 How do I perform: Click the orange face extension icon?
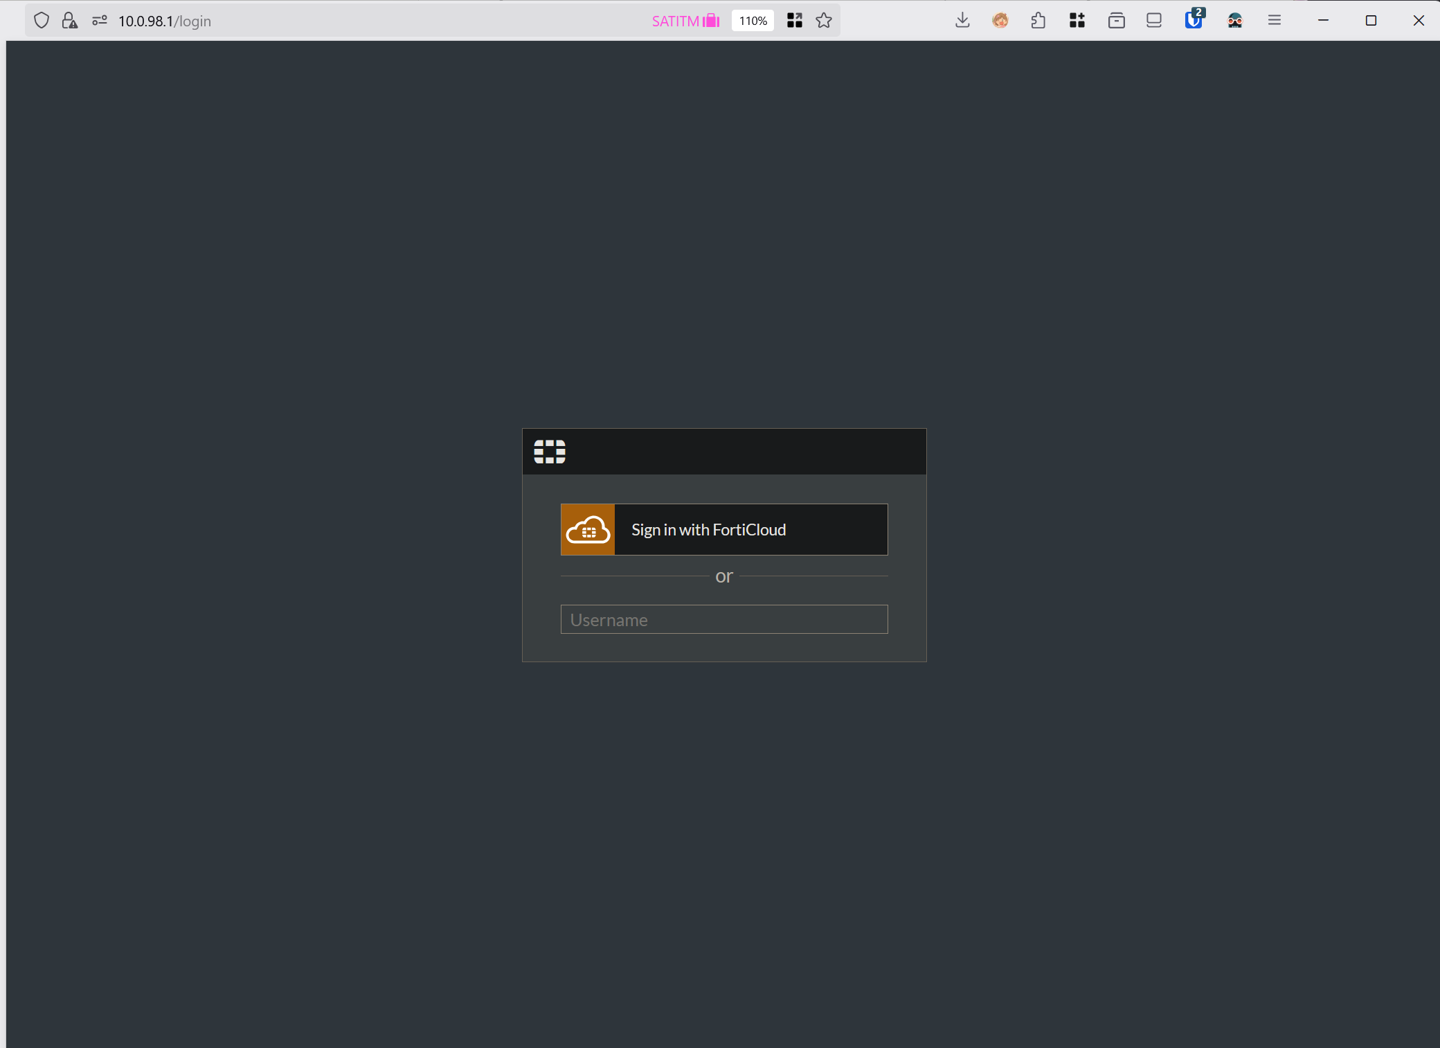tap(1000, 21)
